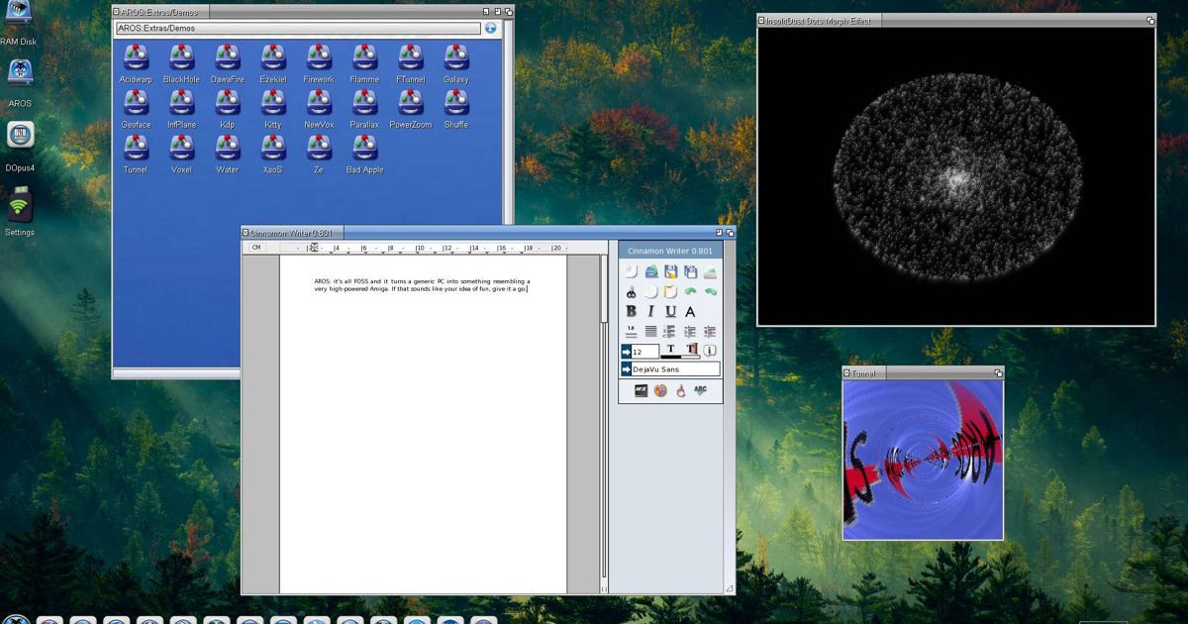The width and height of the screenshot is (1188, 624).
Task: Click the double-floppy Save As icon
Action: pyautogui.click(x=690, y=271)
